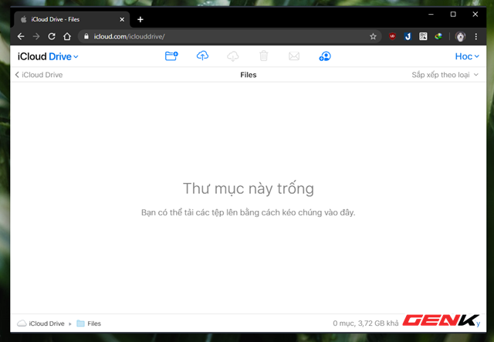Click the upload to cloud icon

(x=202, y=56)
